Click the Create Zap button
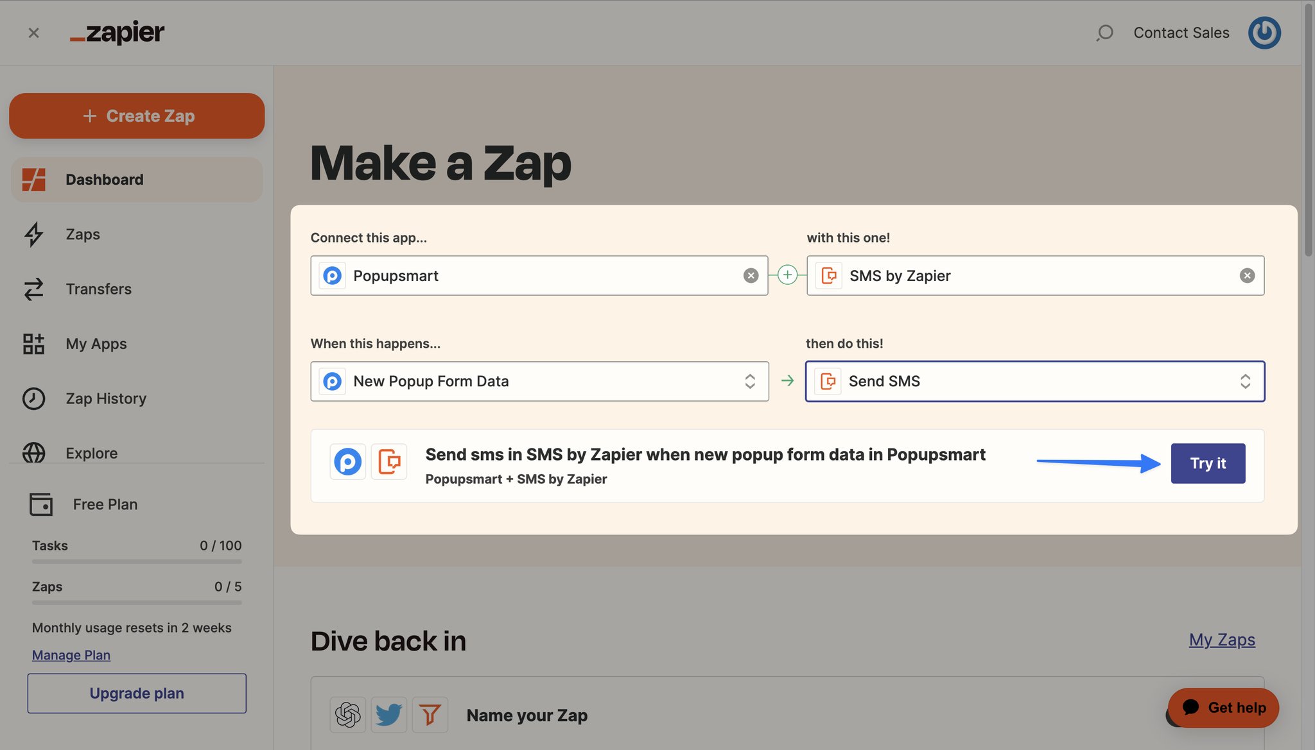Screen dimensions: 1315x750 137,116
